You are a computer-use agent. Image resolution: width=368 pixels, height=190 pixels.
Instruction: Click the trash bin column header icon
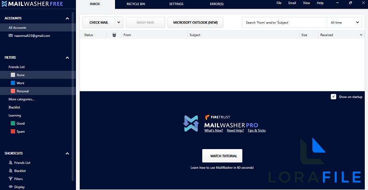point(114,35)
